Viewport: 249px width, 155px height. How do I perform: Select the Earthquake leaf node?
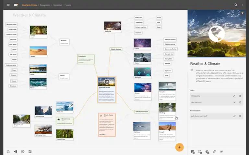click(138, 17)
